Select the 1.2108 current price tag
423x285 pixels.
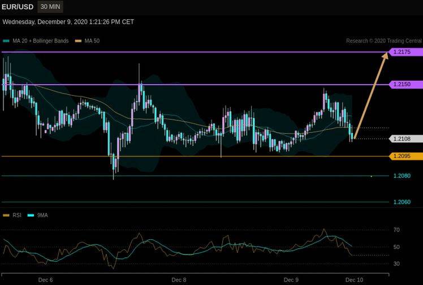[405, 139]
